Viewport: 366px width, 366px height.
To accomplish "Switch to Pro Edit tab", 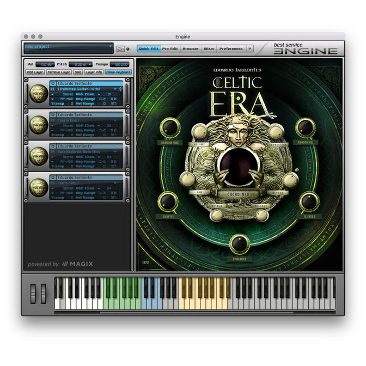I will coord(170,49).
